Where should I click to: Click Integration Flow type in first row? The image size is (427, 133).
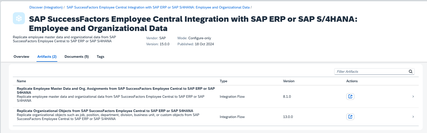pos(232,96)
